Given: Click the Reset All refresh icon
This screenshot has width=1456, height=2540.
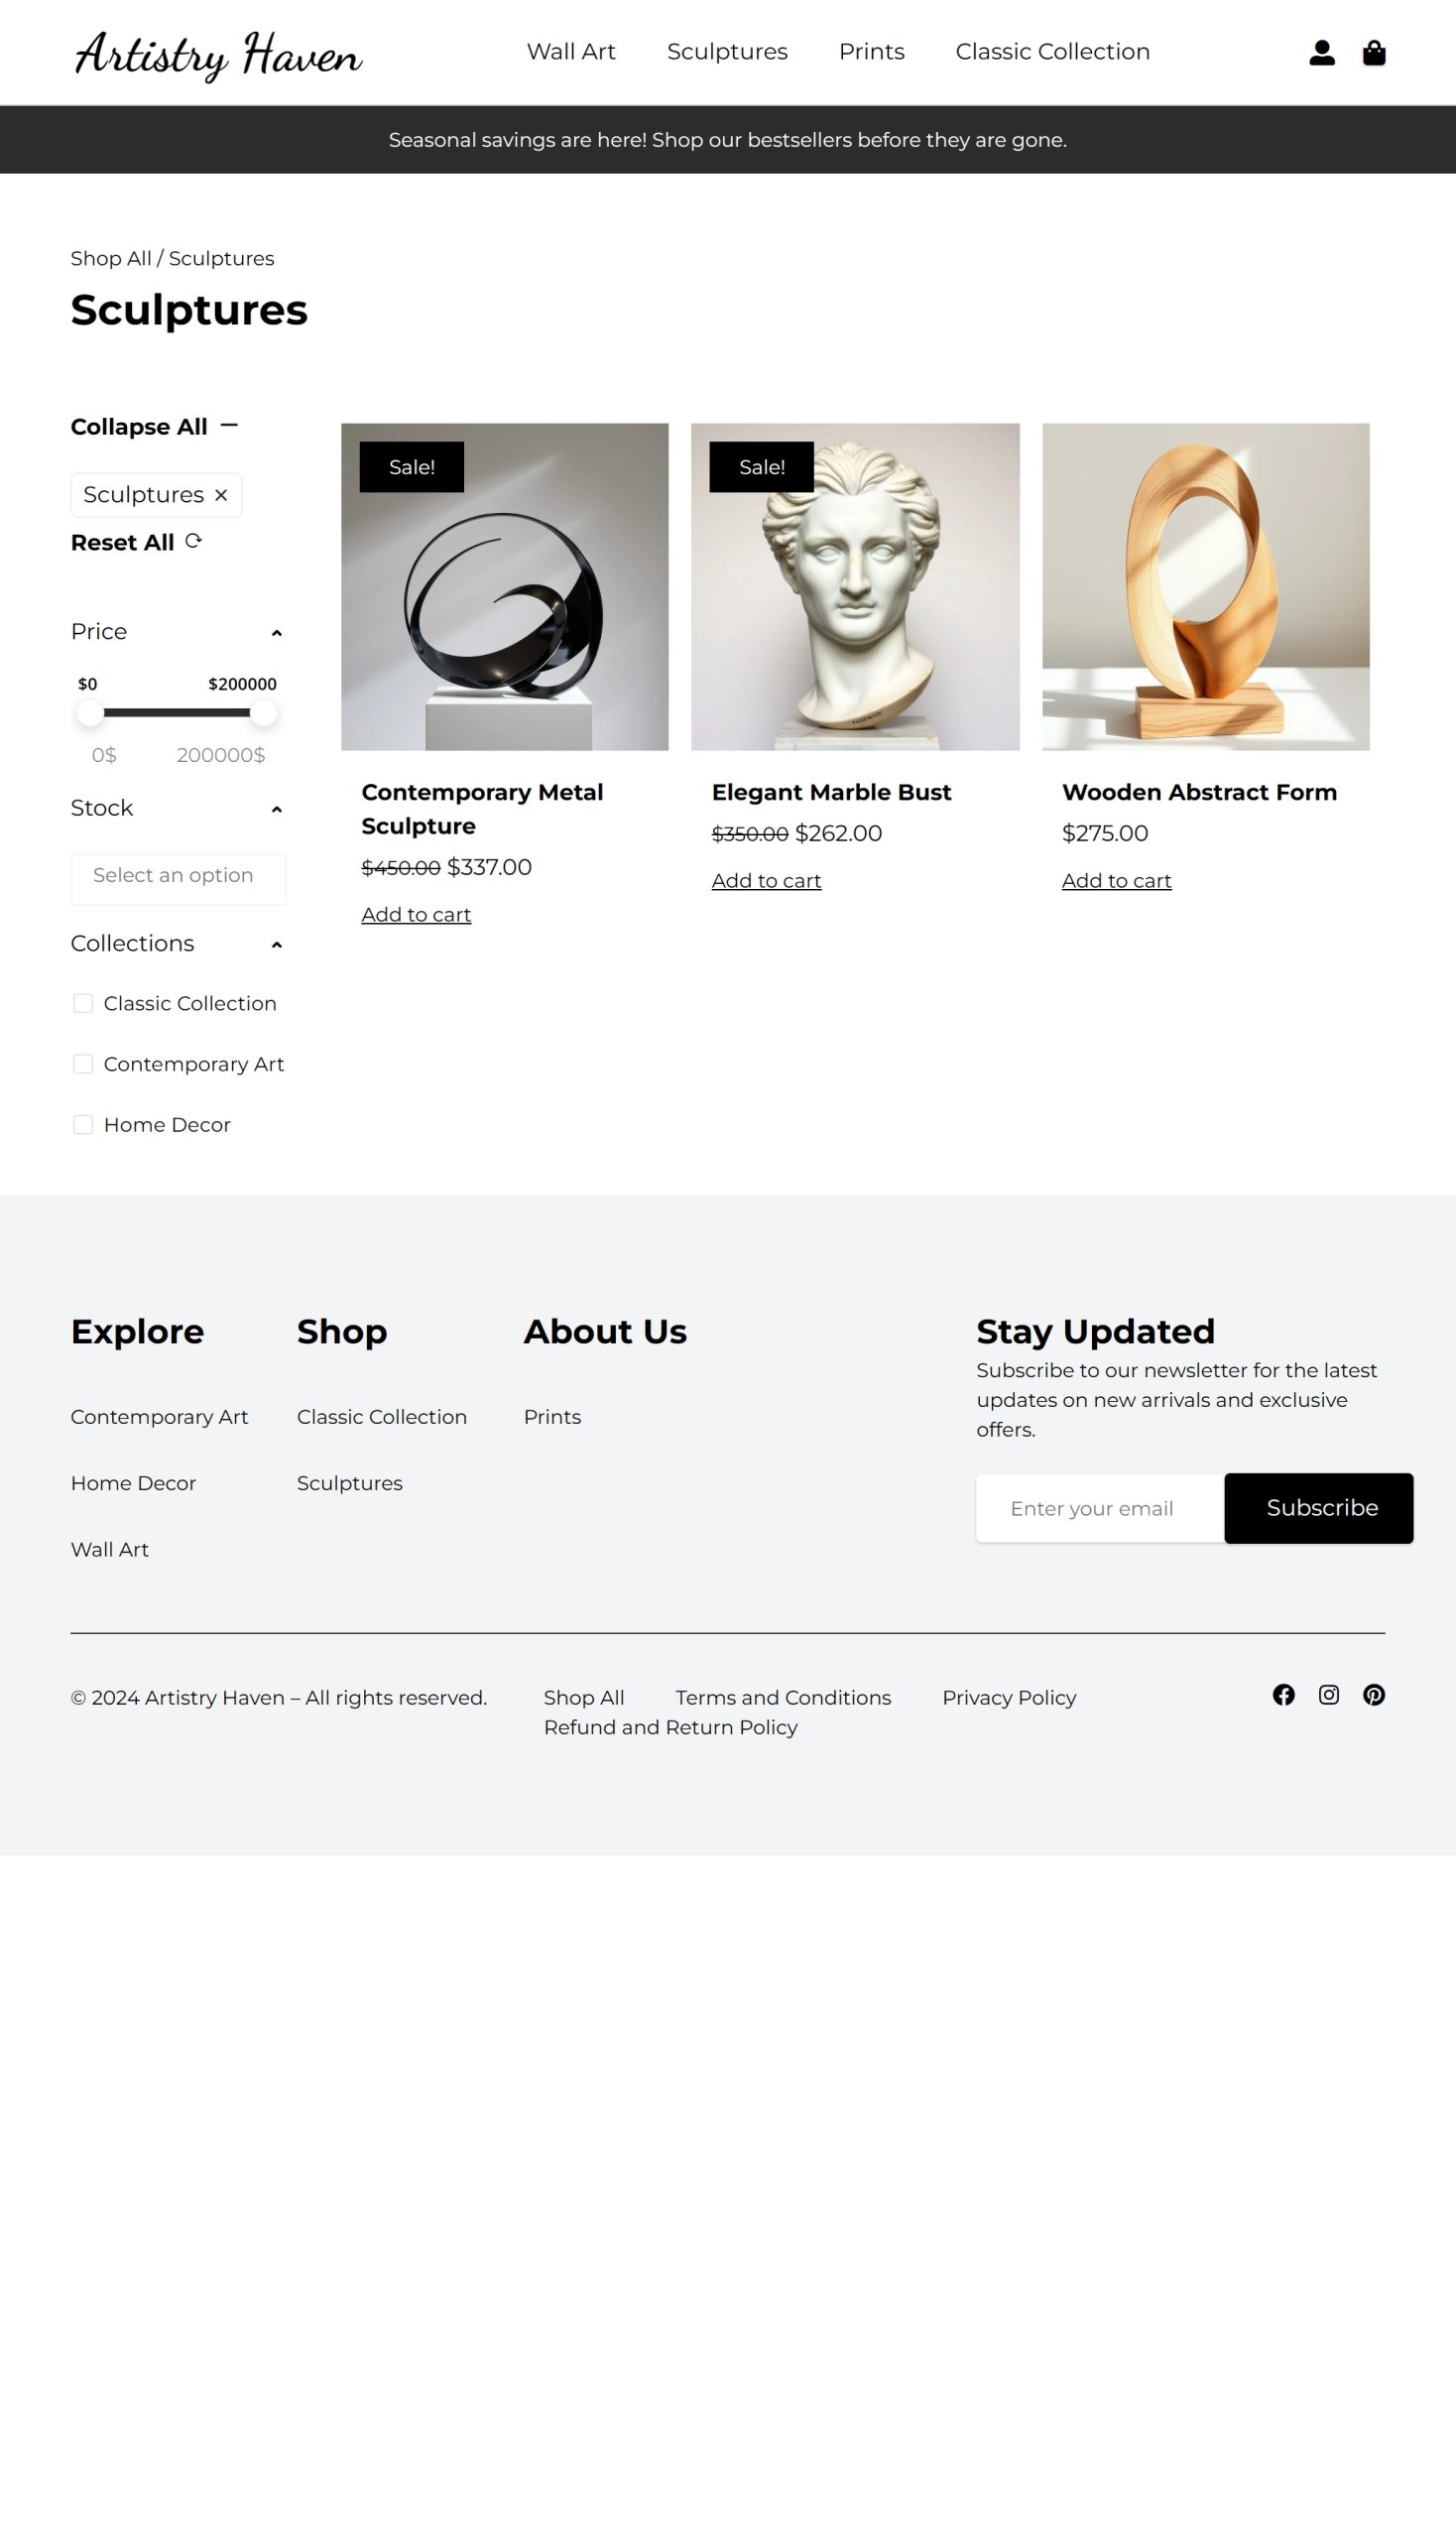Looking at the screenshot, I should (x=194, y=541).
